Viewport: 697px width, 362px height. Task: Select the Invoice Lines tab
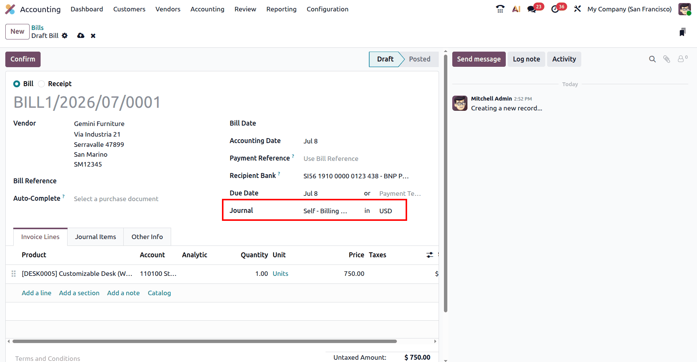[40, 237]
